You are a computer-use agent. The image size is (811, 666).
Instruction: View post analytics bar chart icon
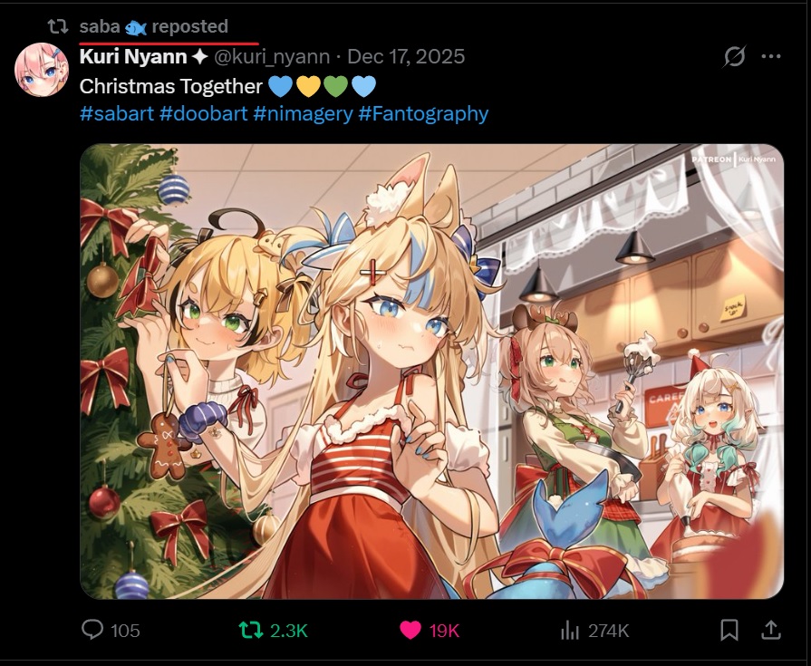569,631
